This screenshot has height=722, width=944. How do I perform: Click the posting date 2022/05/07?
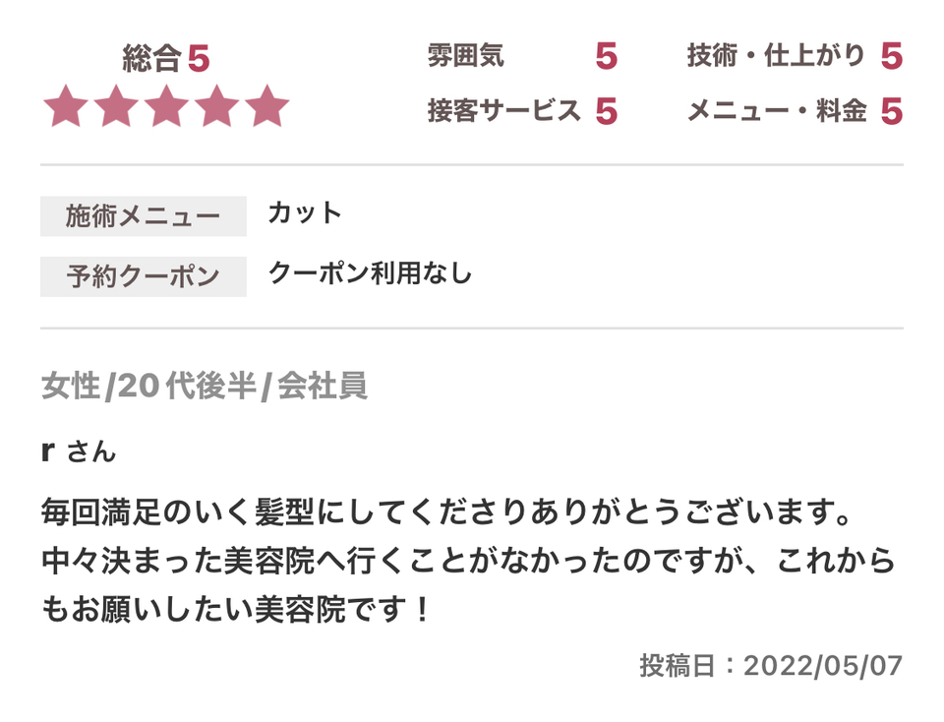[x=823, y=666]
